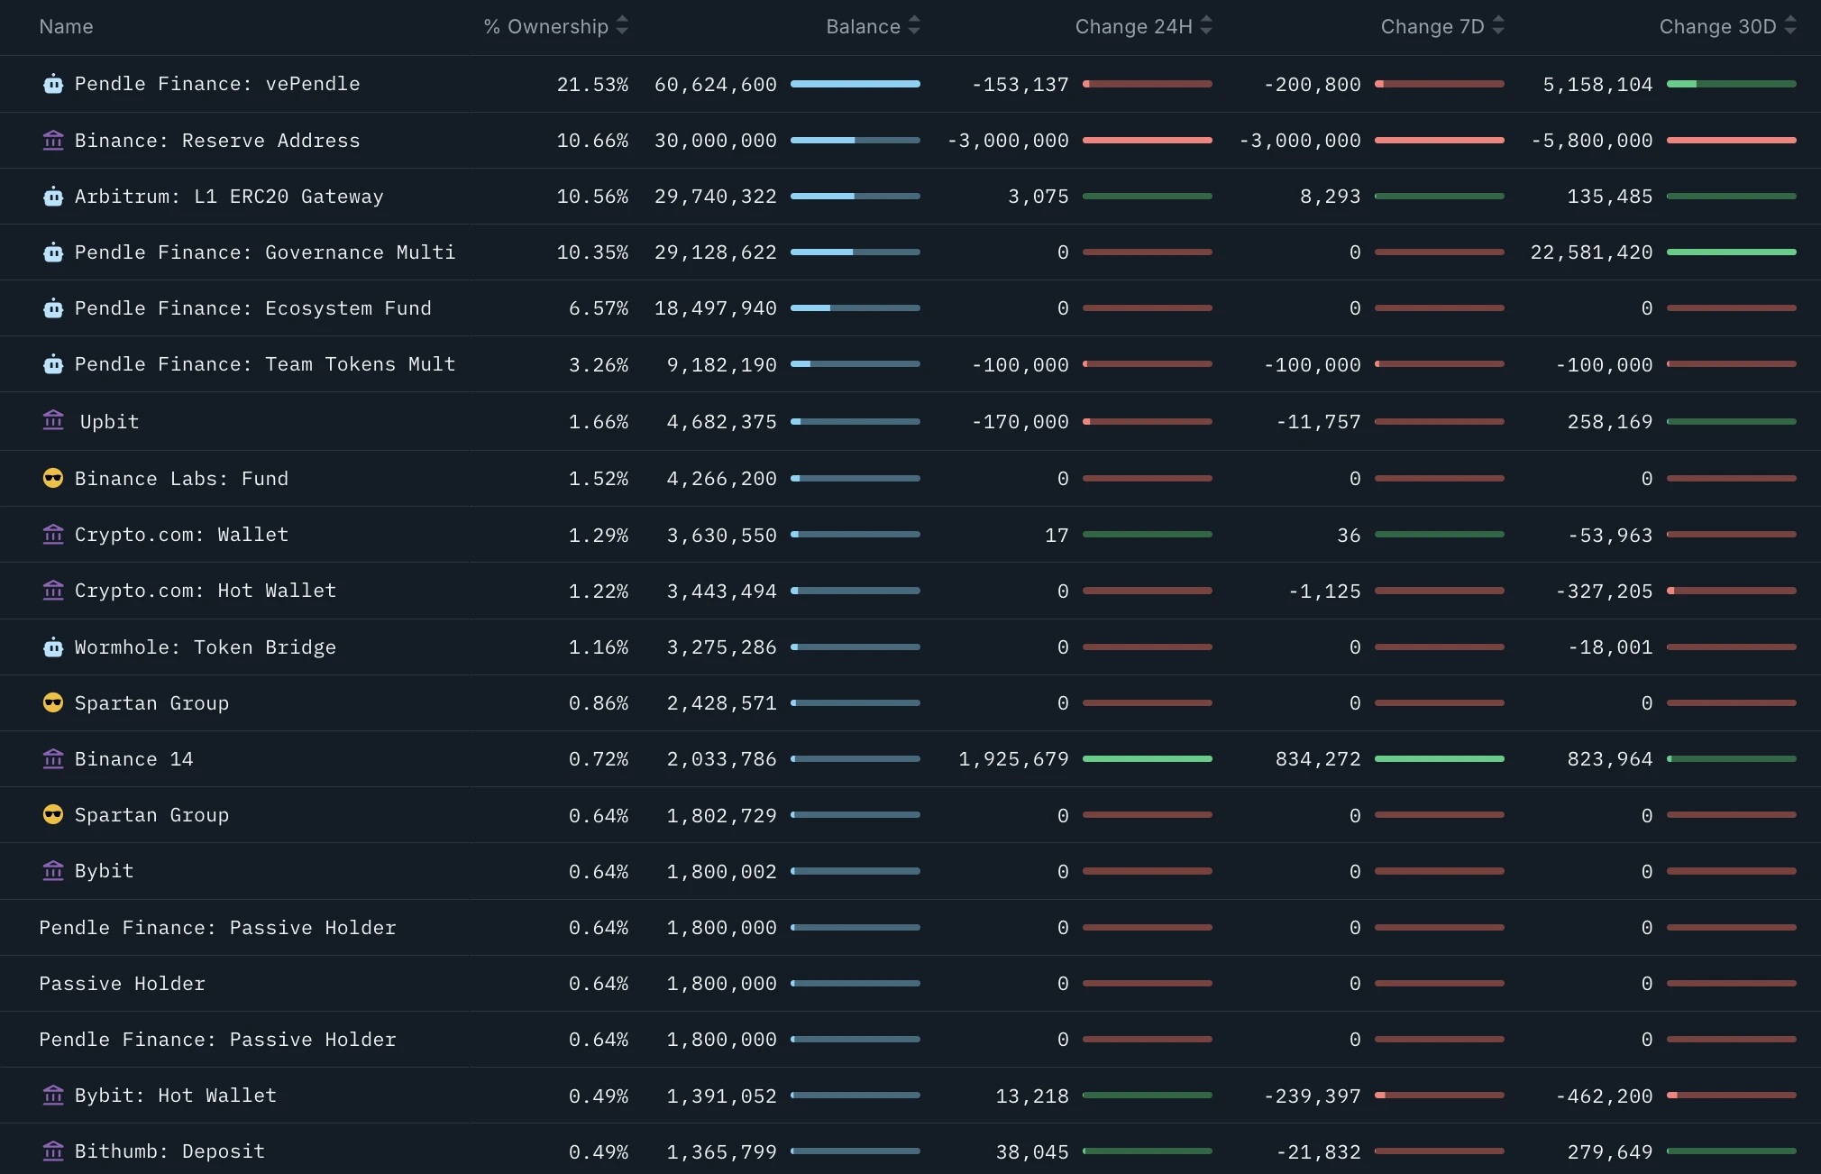
Task: Click the sunglasses emoji icon beside Binance Labs: Fund
Action: click(x=53, y=478)
